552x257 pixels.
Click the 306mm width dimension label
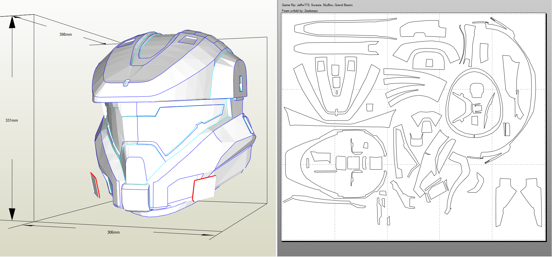[x=113, y=232]
